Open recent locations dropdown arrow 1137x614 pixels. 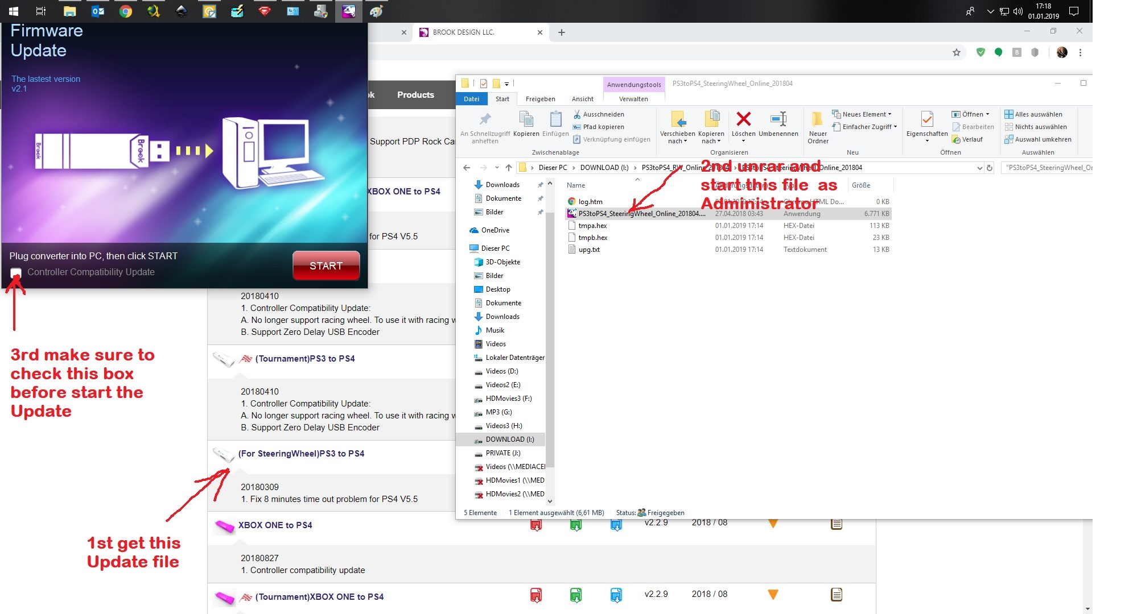tap(497, 168)
